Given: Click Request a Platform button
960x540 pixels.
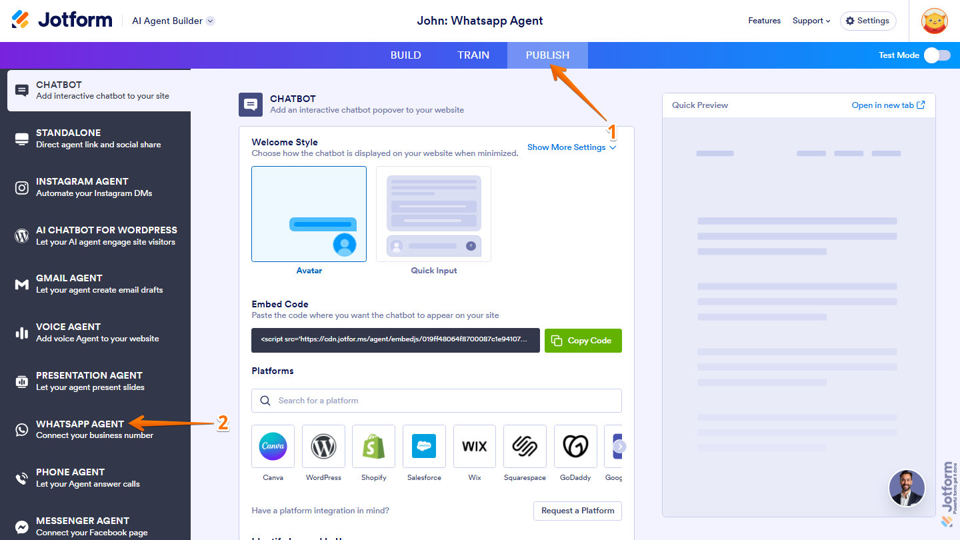Looking at the screenshot, I should 577,511.
